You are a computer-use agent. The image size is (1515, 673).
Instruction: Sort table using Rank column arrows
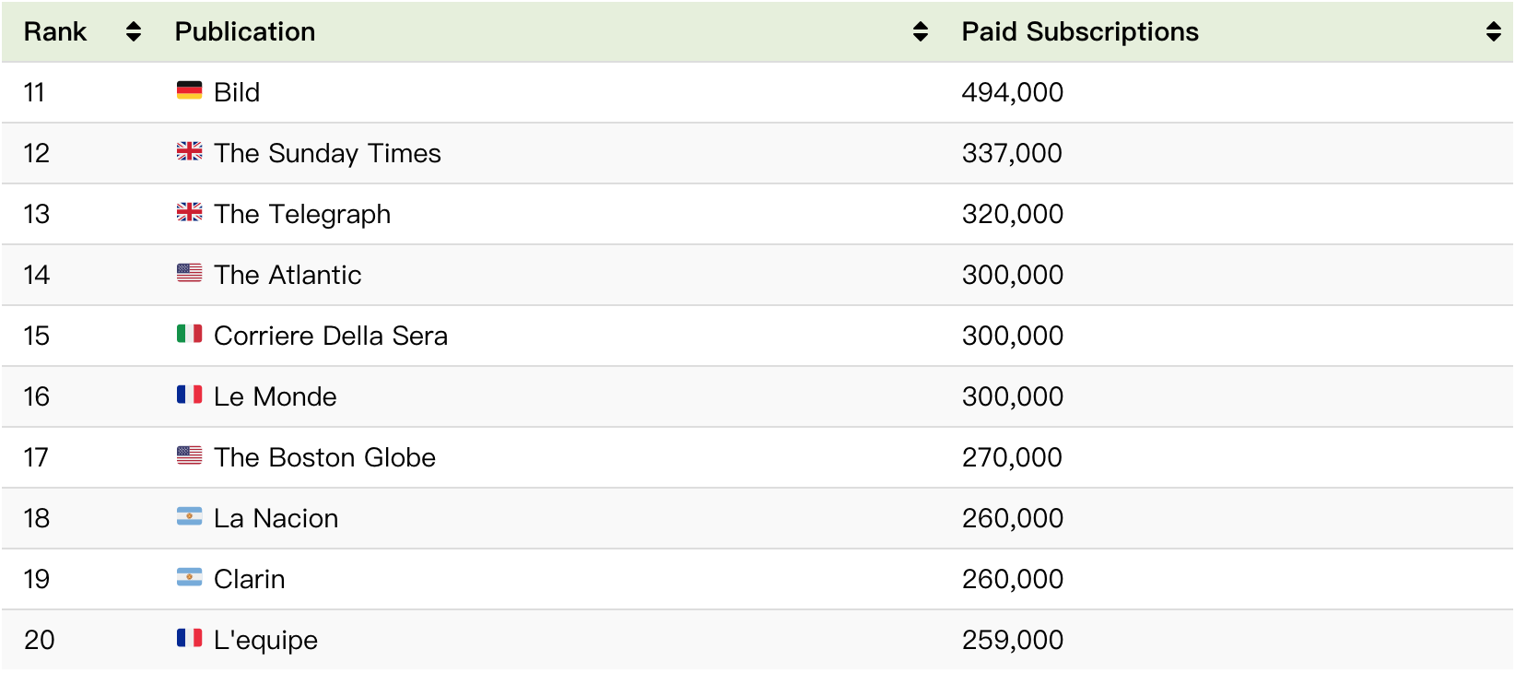coord(134,31)
